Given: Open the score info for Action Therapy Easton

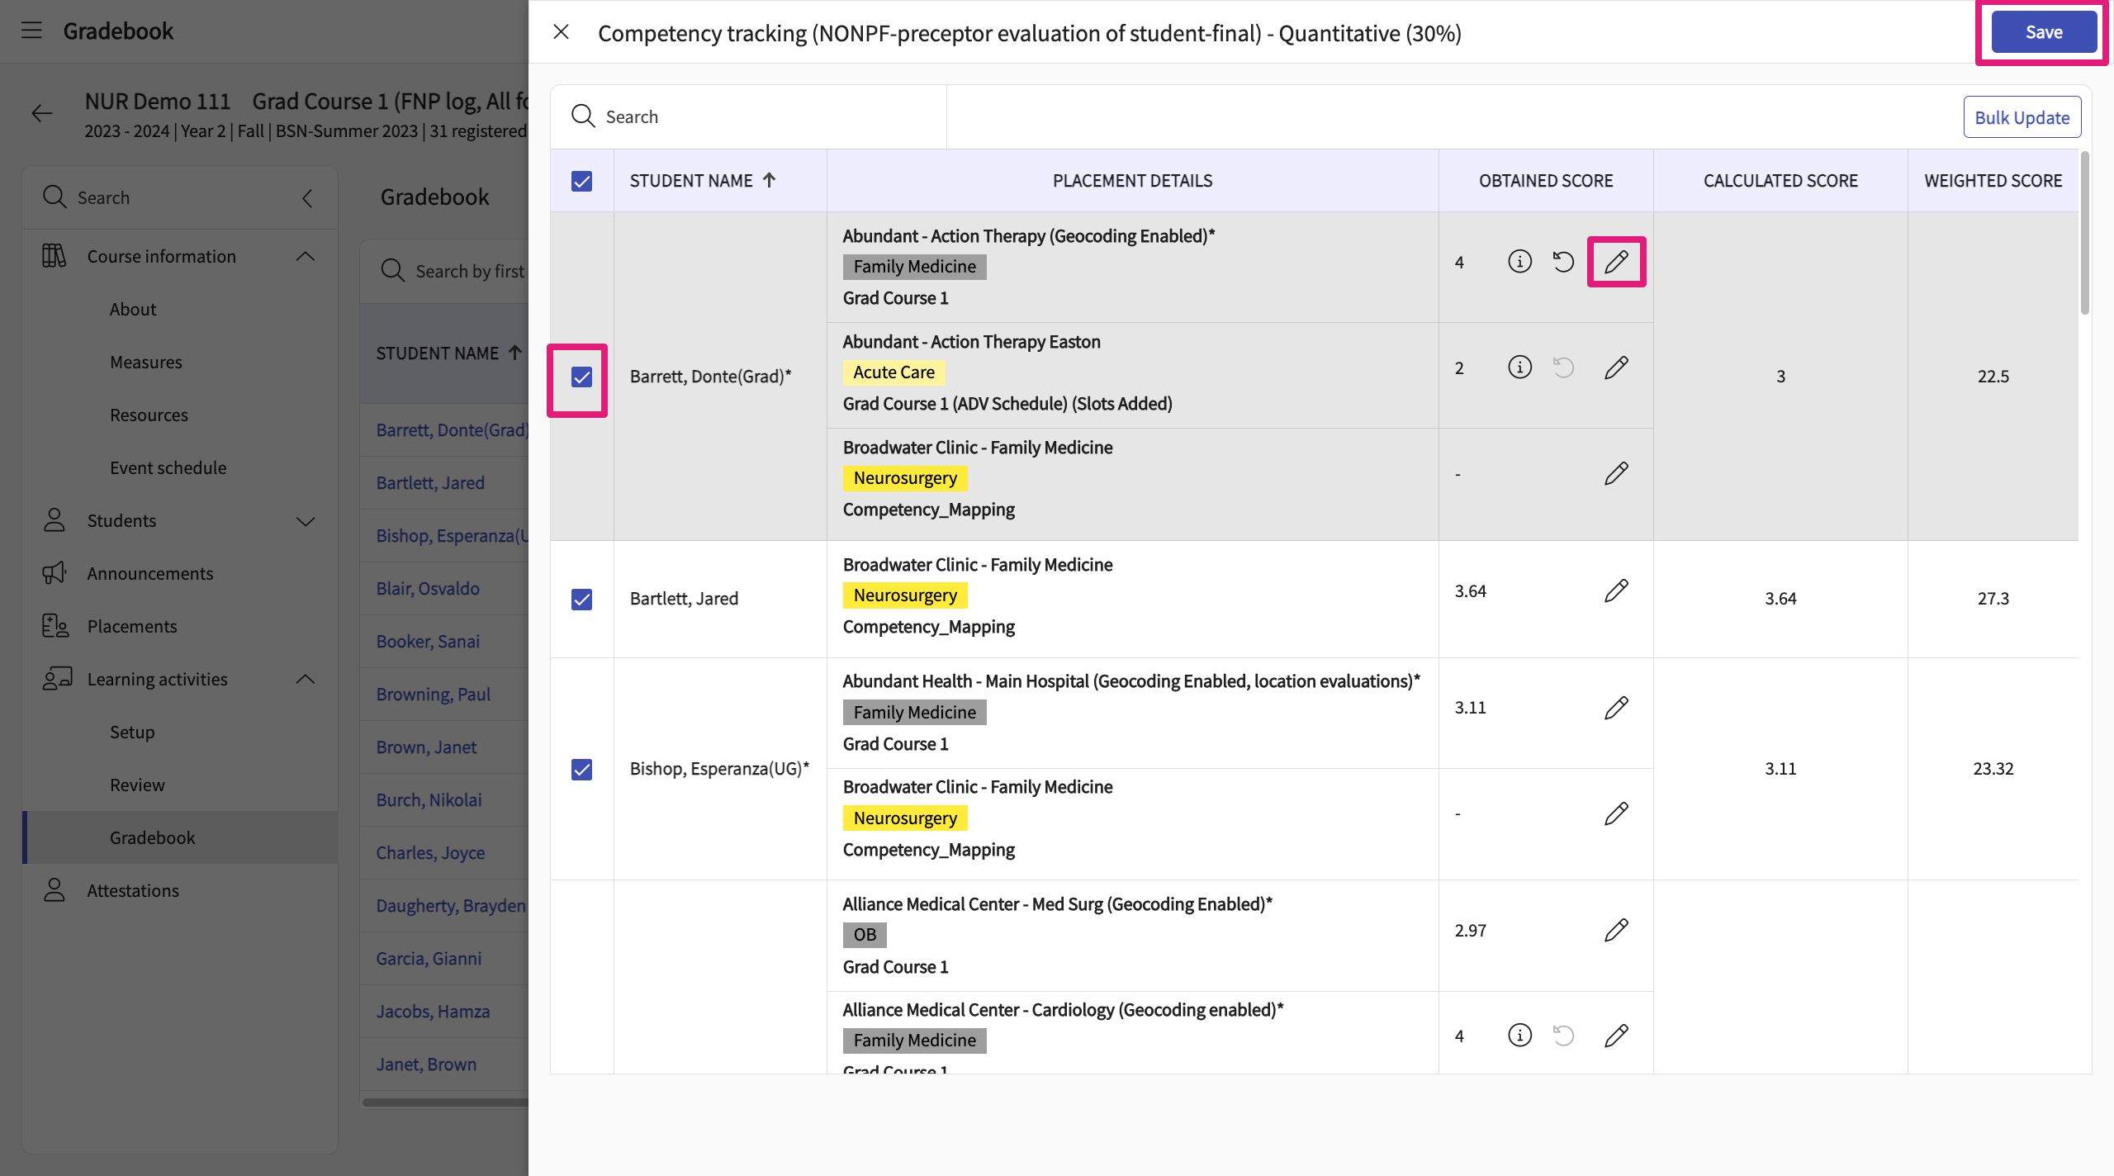Looking at the screenshot, I should click(x=1519, y=367).
